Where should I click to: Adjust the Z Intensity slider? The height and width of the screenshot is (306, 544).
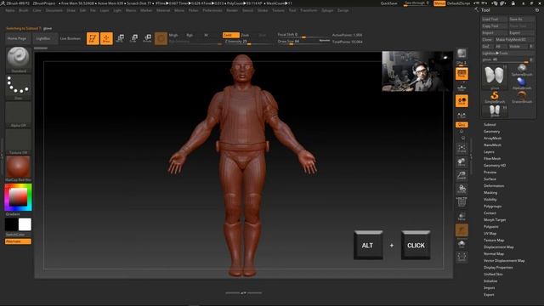pyautogui.click(x=248, y=42)
